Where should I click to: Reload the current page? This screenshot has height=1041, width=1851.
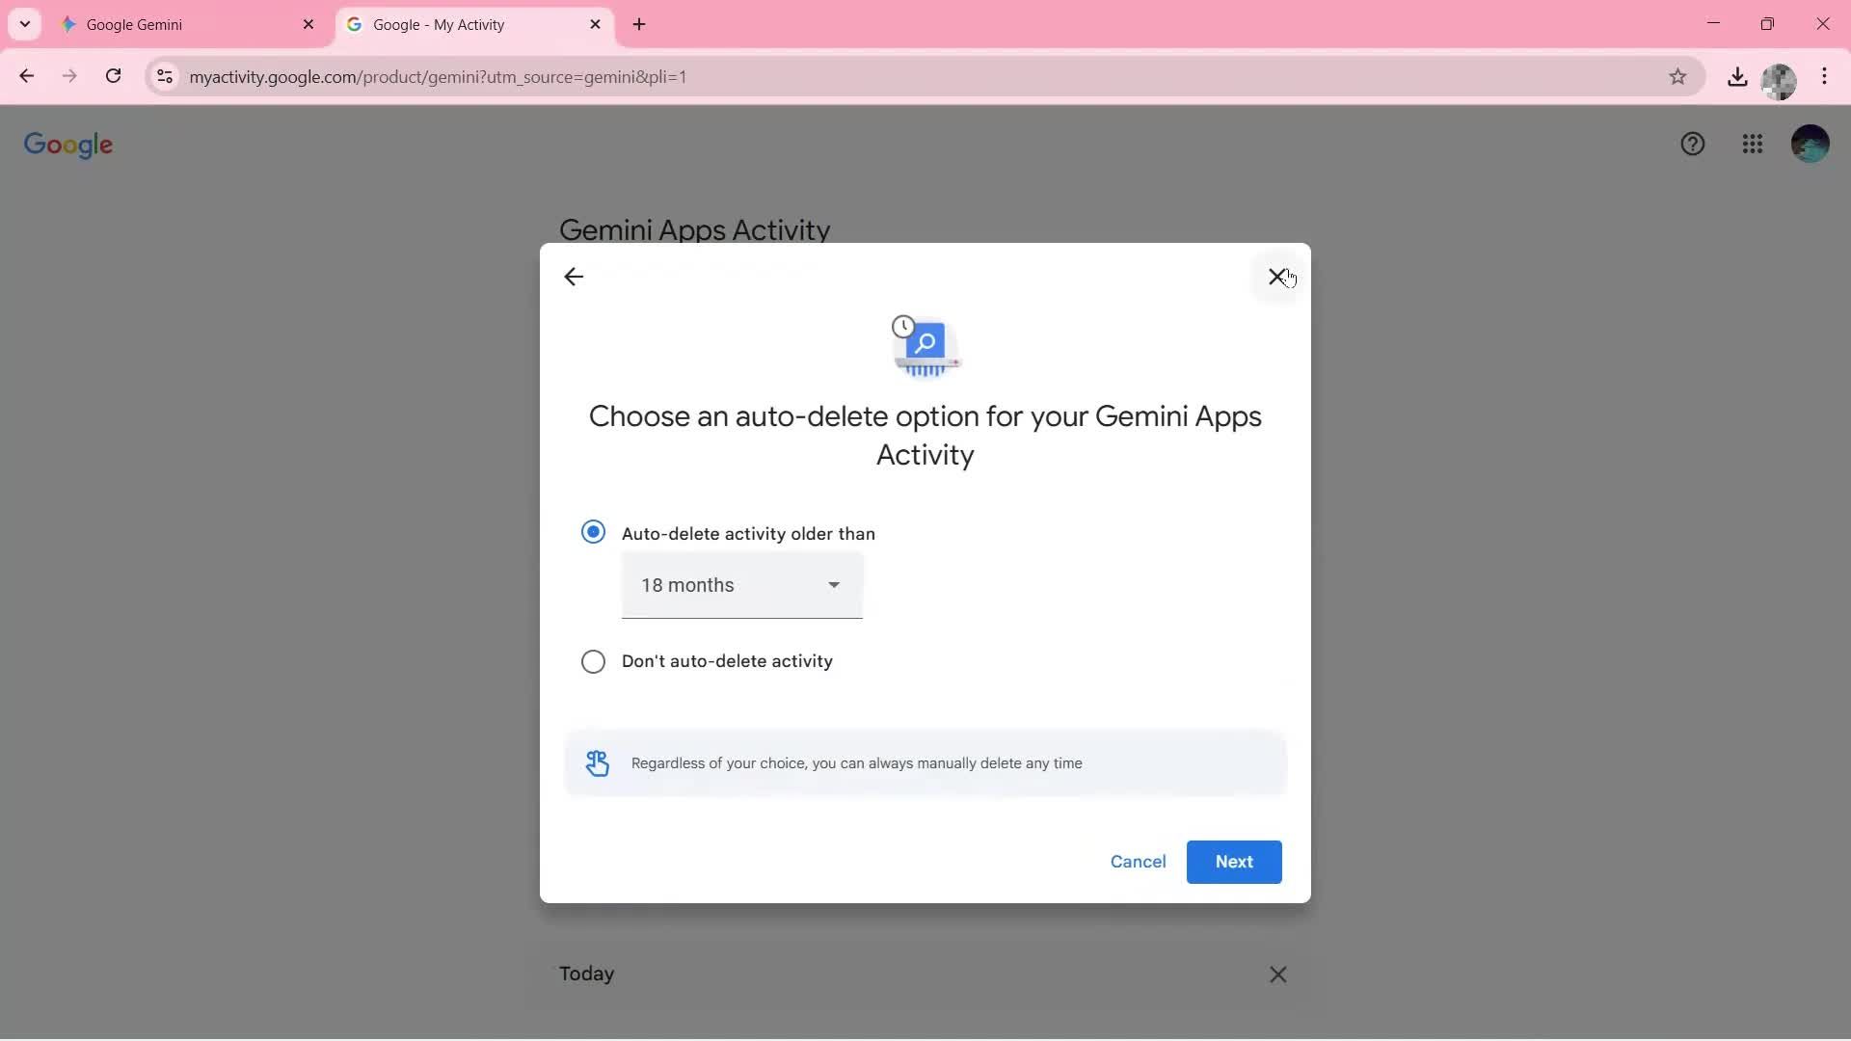[x=113, y=76]
